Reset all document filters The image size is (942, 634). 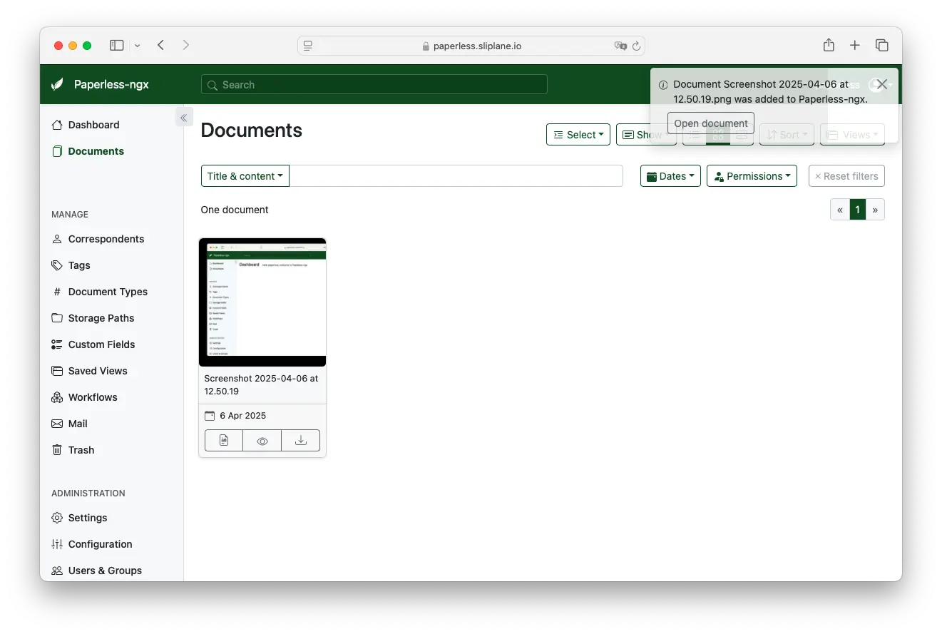tap(846, 175)
